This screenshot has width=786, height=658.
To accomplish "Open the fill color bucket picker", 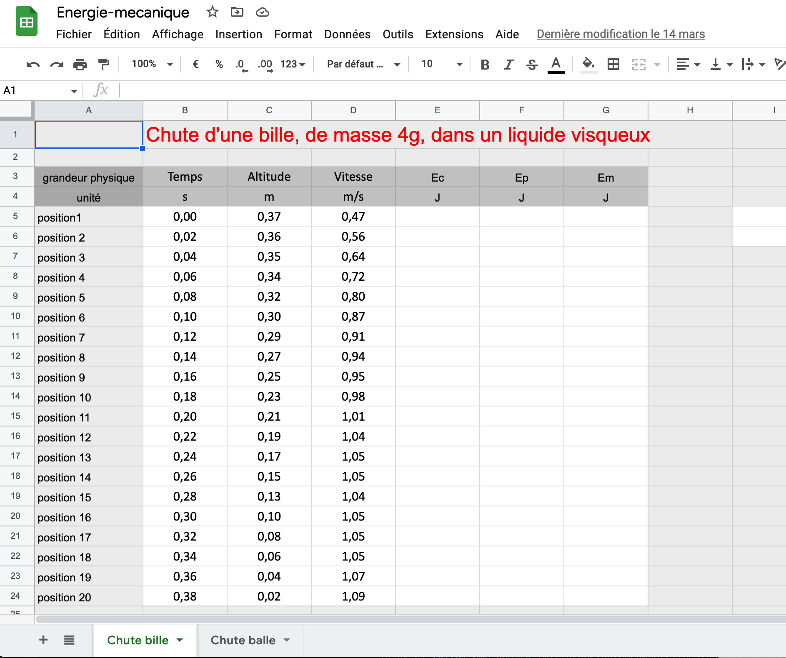I will click(588, 65).
